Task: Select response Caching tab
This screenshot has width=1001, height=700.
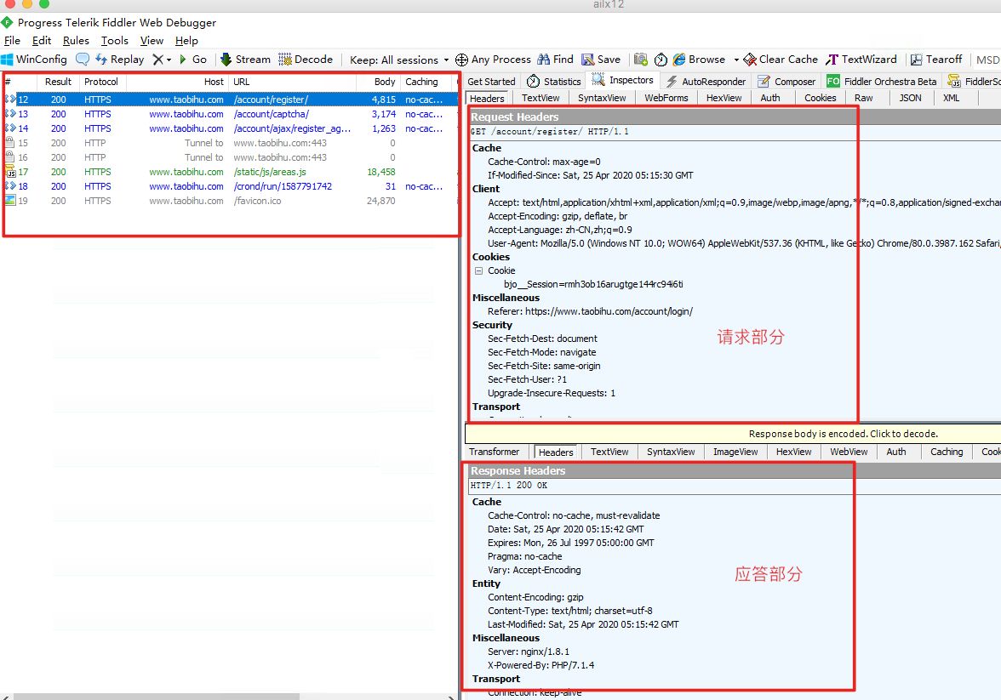Action: click(947, 452)
